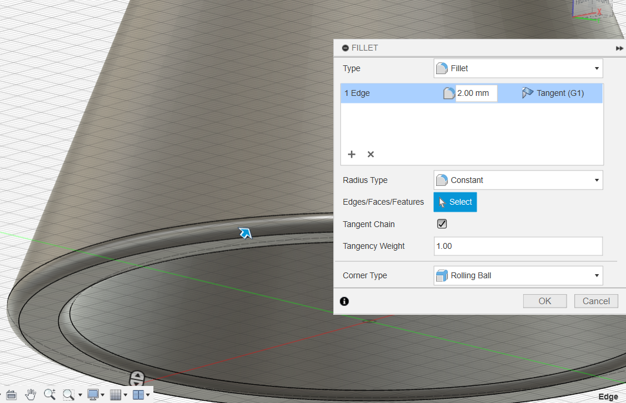Screen dimensions: 626x403
Task: Click the 2.00 mm radius field
Action: (476, 93)
